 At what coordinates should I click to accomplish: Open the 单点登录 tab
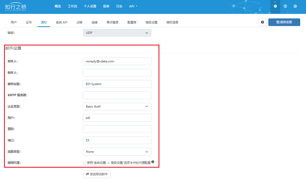[x=112, y=22]
